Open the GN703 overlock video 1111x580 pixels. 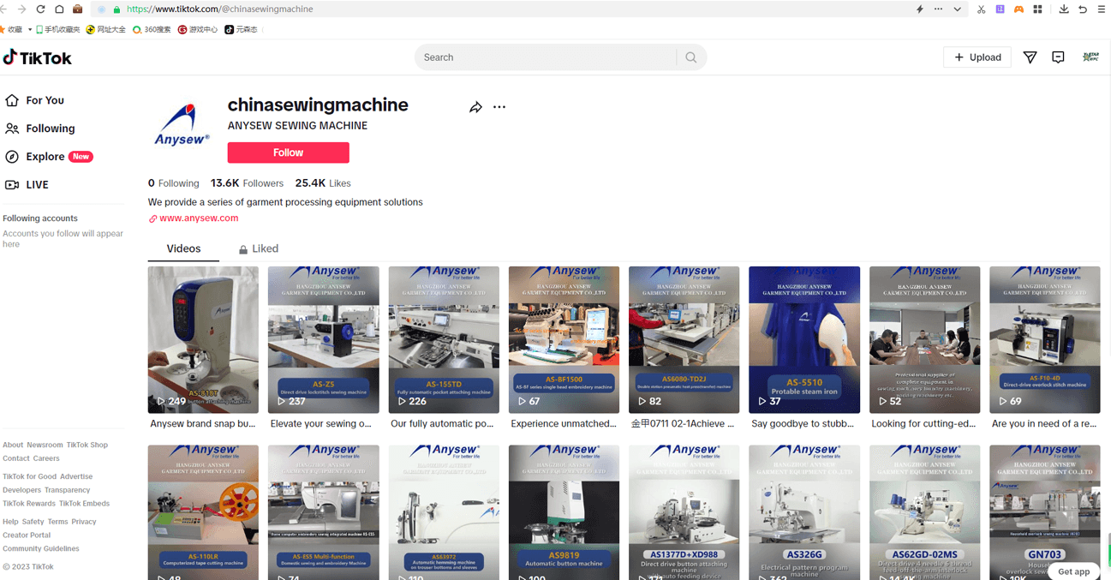1045,512
